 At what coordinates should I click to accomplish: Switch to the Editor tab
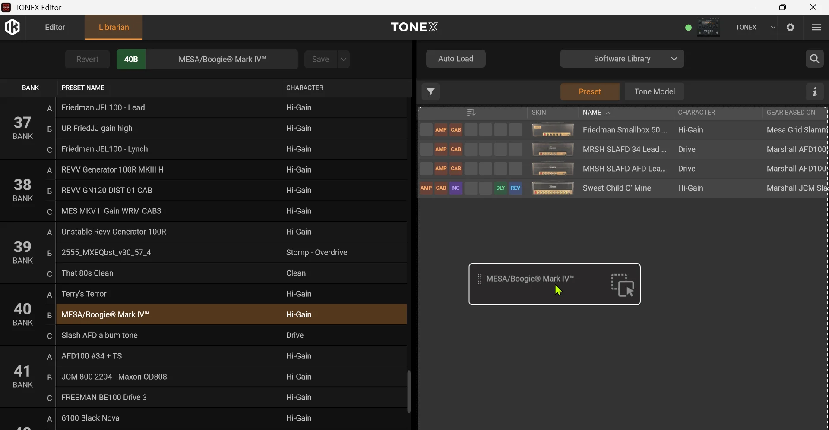[55, 27]
